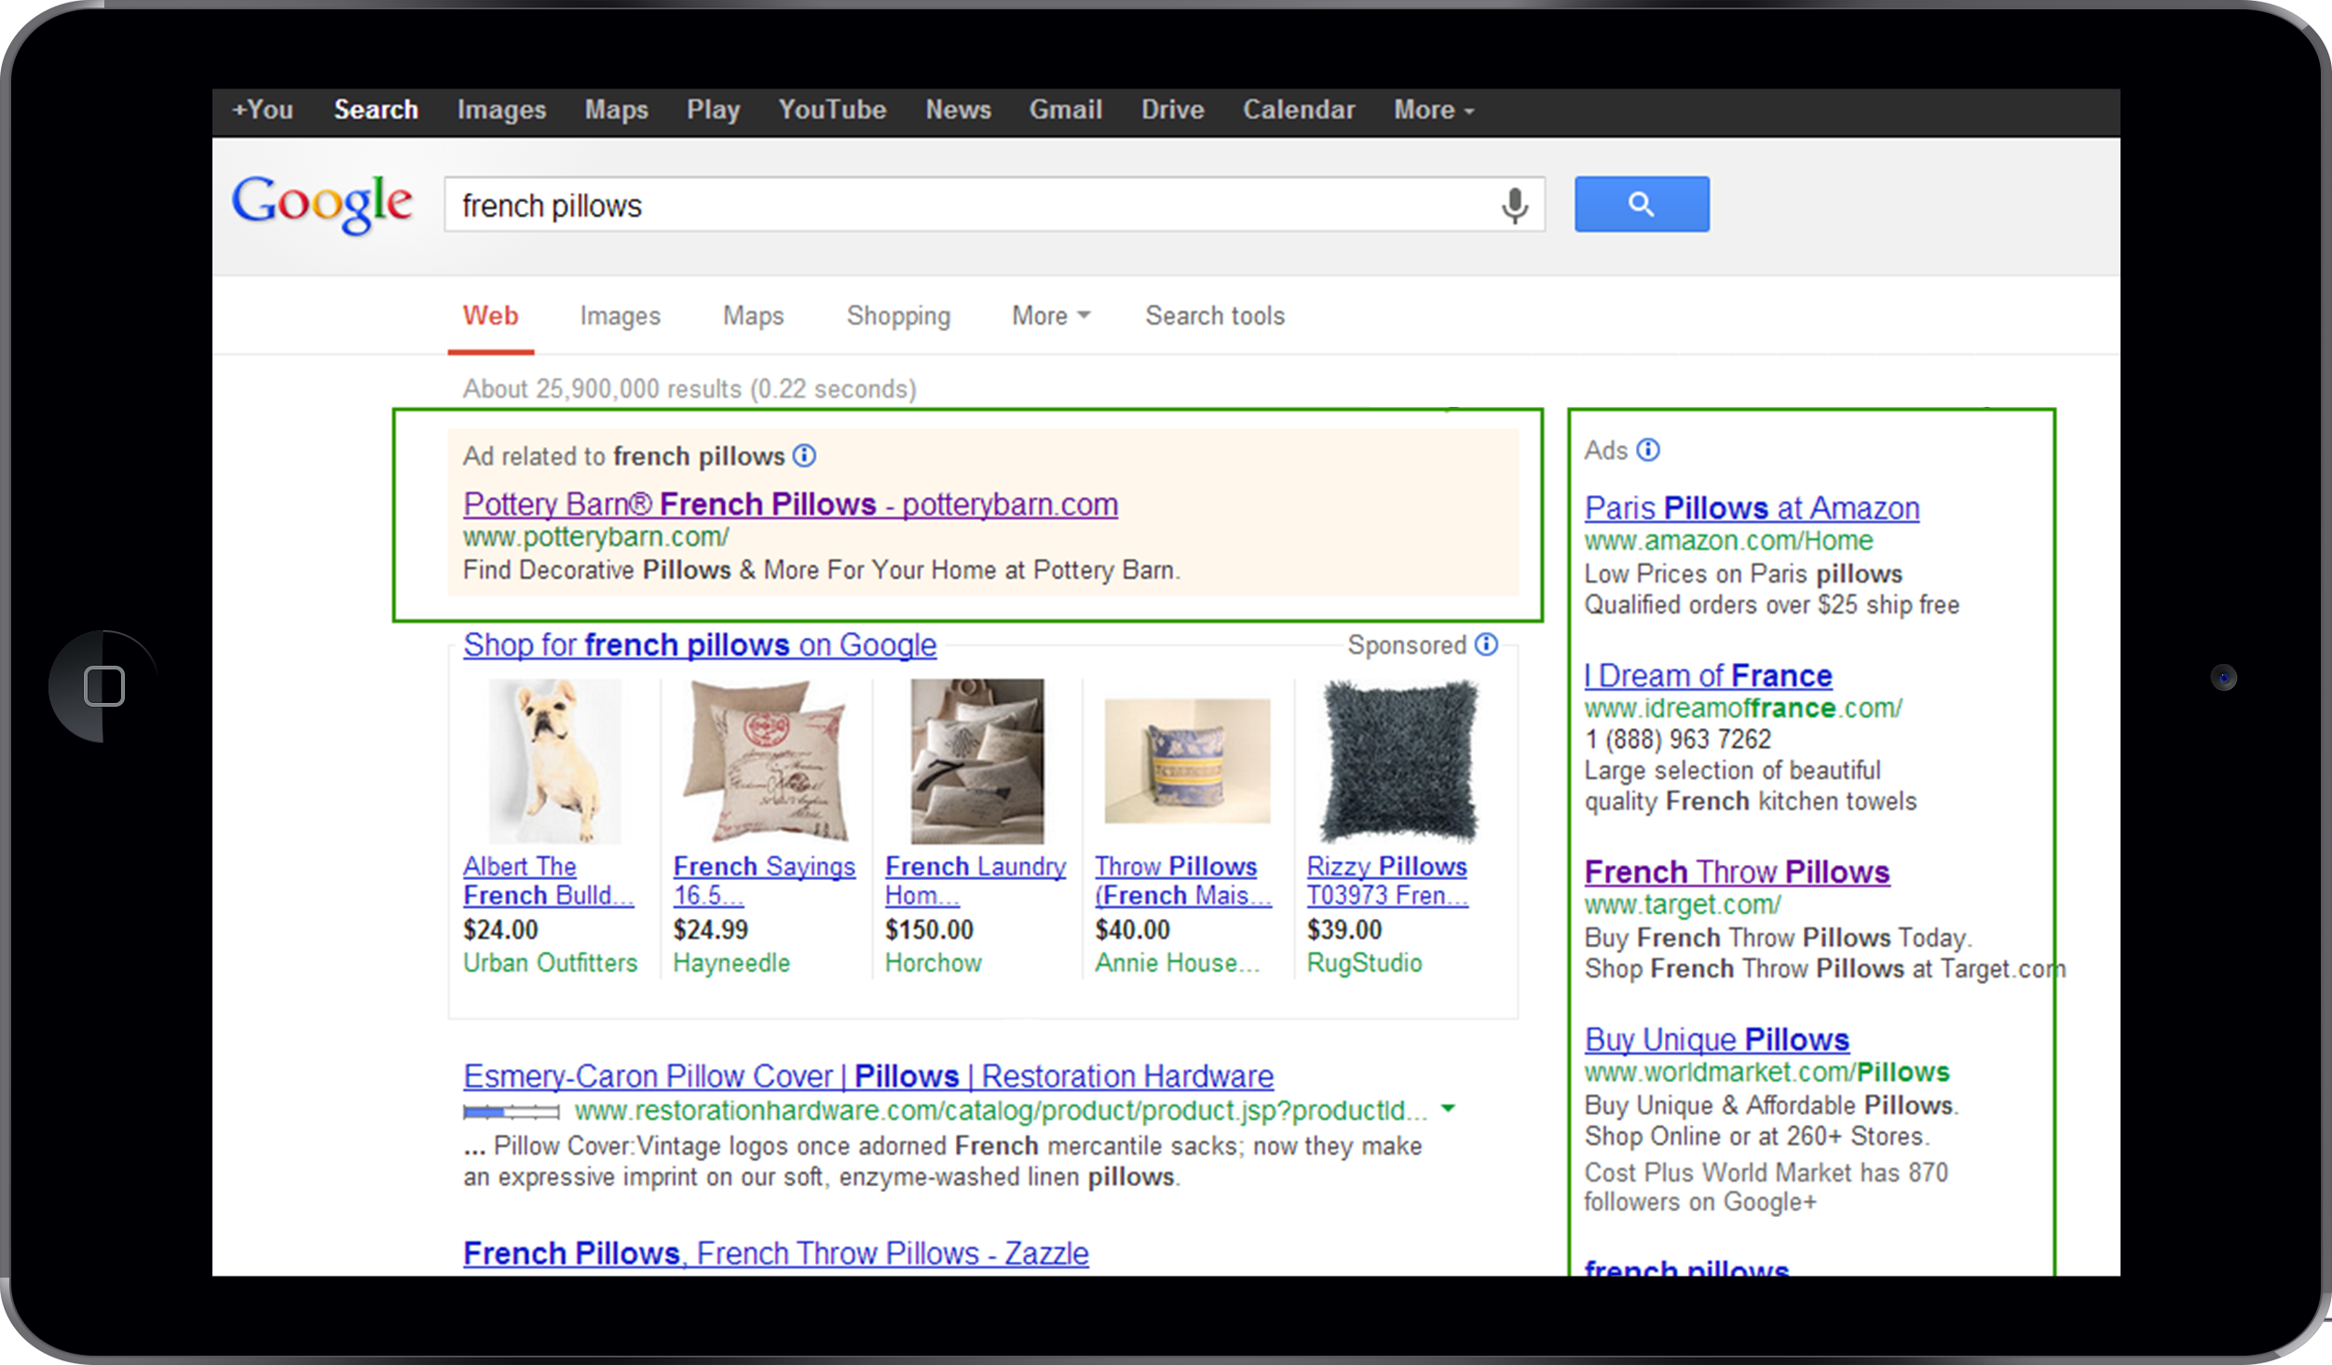Open the green arrow beside the Restoration Hardware URL
The height and width of the screenshot is (1365, 2332).
point(1448,1108)
